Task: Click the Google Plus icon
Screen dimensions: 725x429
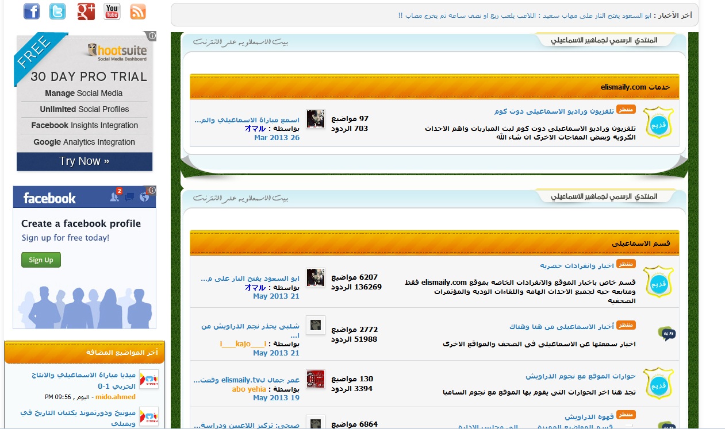Action: click(86, 11)
